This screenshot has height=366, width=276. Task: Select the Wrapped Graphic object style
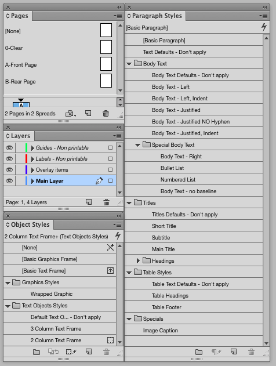coord(60,294)
